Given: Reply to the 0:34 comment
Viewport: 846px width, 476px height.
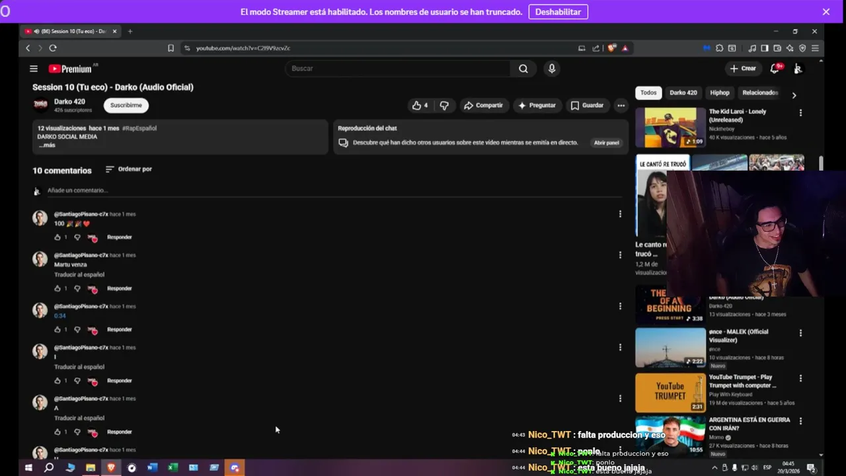Looking at the screenshot, I should coord(120,329).
